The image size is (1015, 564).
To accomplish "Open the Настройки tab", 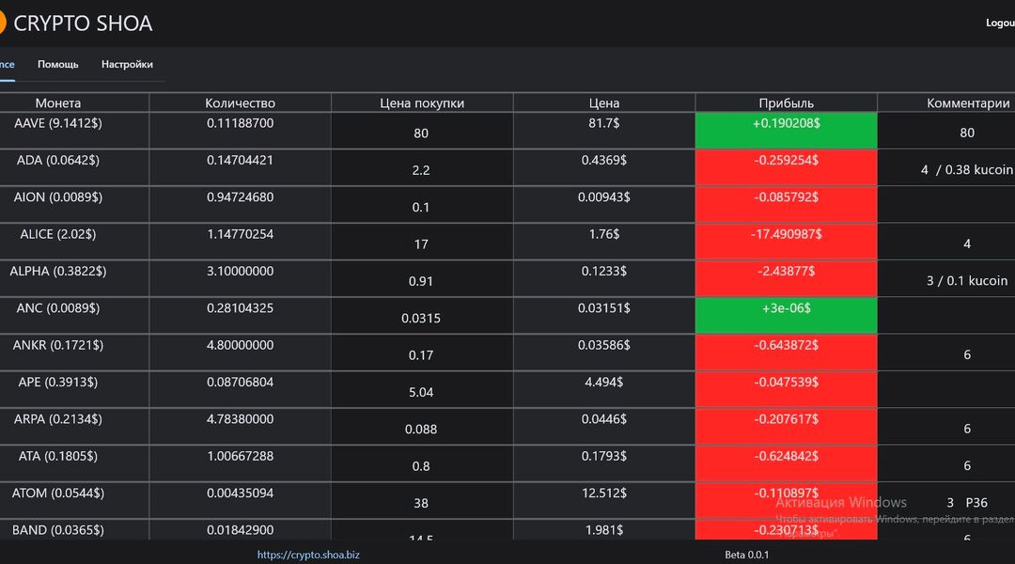I will 127,64.
